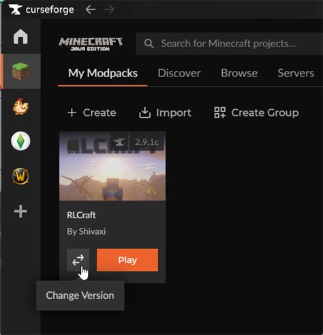Click the By Shivaxi author text

click(87, 231)
